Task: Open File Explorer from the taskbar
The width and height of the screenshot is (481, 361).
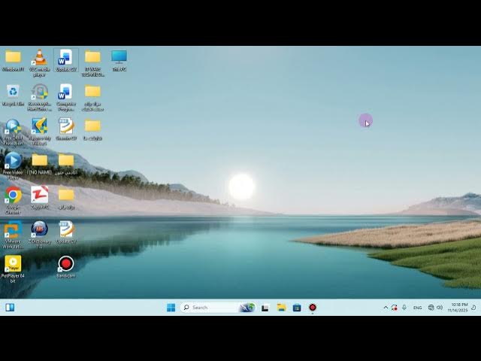Action: tap(281, 308)
